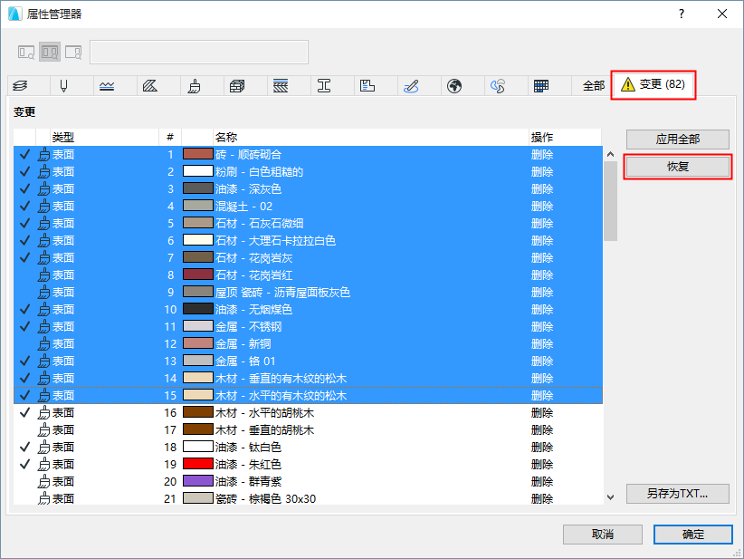Click surface icon in 油漆 - 群青紫 row

[x=43, y=482]
